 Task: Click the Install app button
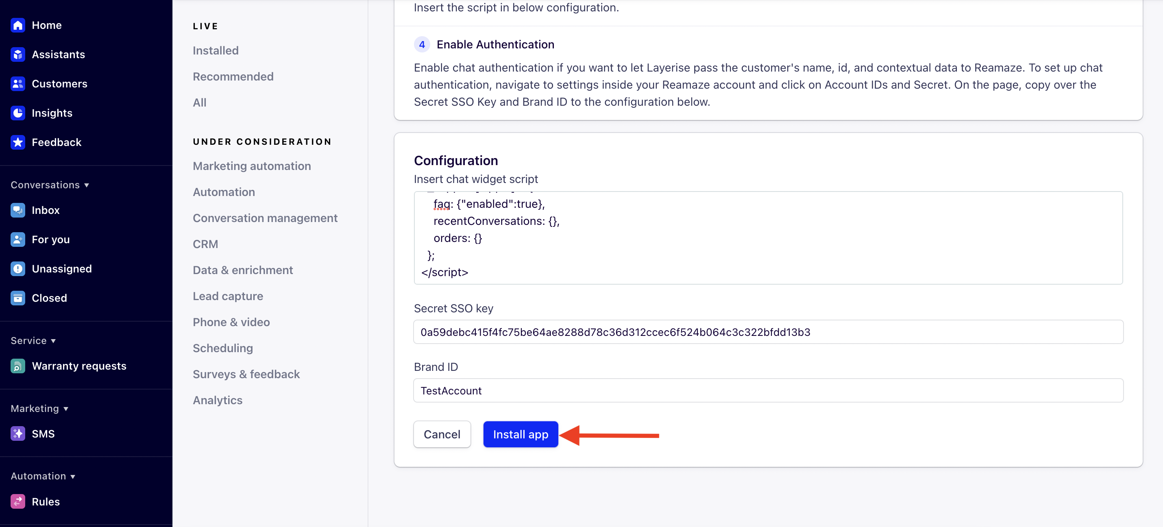[520, 434]
